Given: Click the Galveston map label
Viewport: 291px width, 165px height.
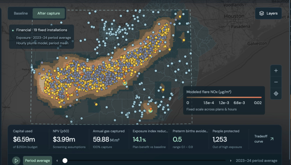Looking at the screenshot, I should [x=257, y=43].
